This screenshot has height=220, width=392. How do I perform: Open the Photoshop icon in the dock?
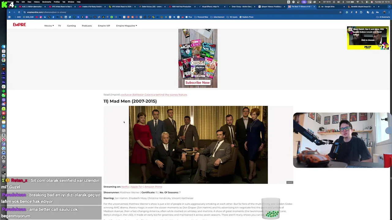[x=4, y=64]
